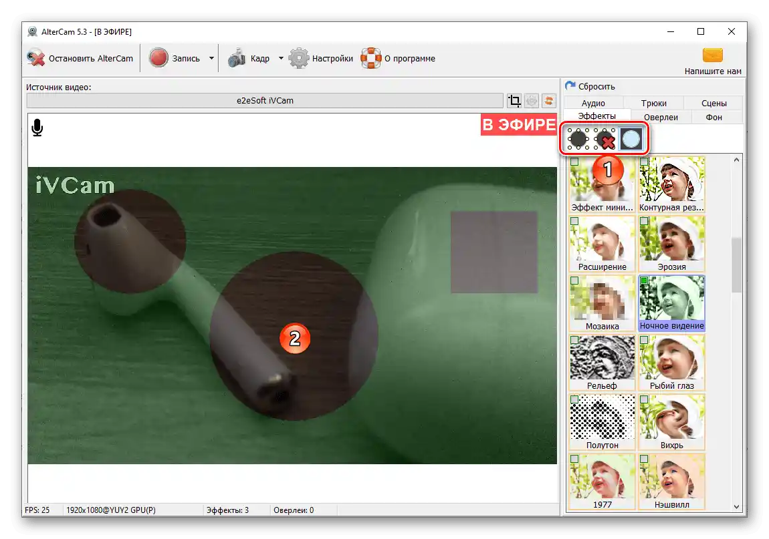This screenshot has width=769, height=539.
Task: Click the envelope Напишите нам icon
Action: (x=713, y=55)
